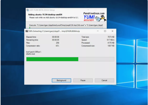
Task: Click the Pendrivelinux.com text in YUMI window
Action: click(x=94, y=13)
